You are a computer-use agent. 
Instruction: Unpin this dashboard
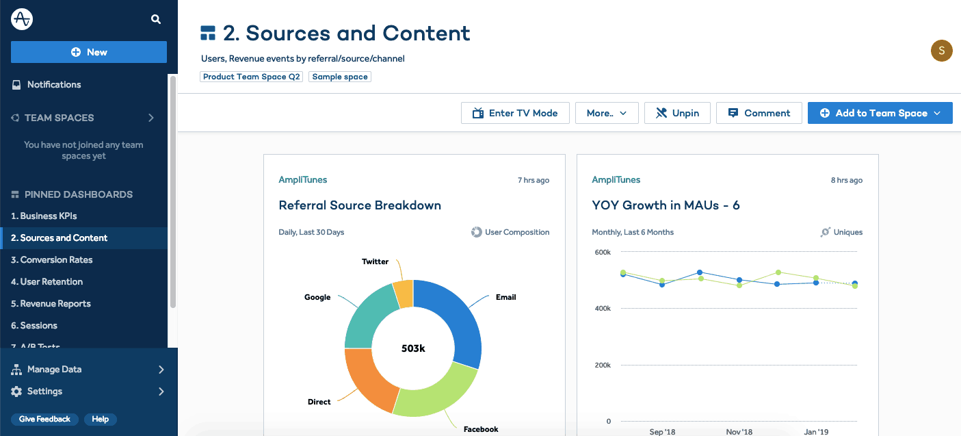coord(677,114)
